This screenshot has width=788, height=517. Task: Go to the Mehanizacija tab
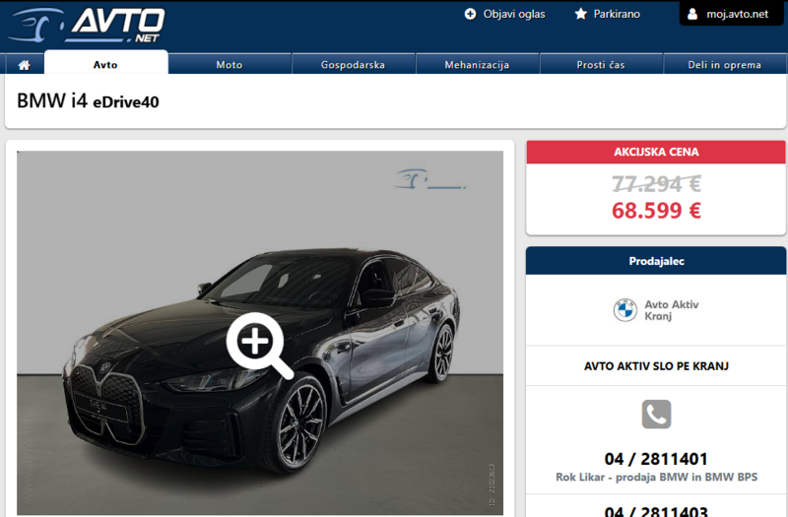(x=477, y=65)
